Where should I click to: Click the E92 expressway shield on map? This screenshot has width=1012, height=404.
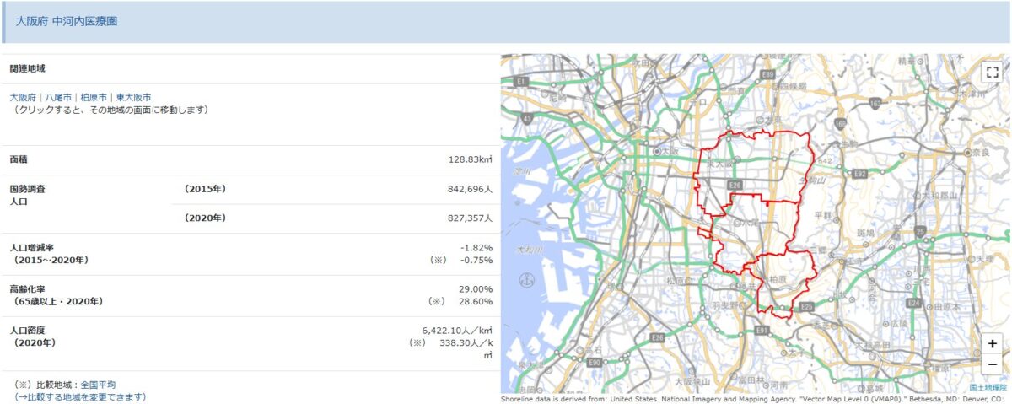(x=859, y=173)
